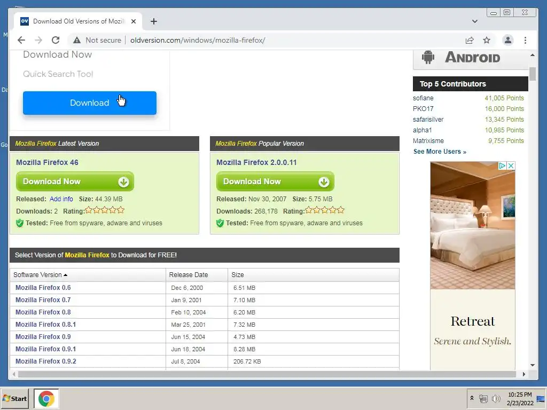Open contributor Matrixisme's profile
547x410 pixels.
[x=428, y=141]
